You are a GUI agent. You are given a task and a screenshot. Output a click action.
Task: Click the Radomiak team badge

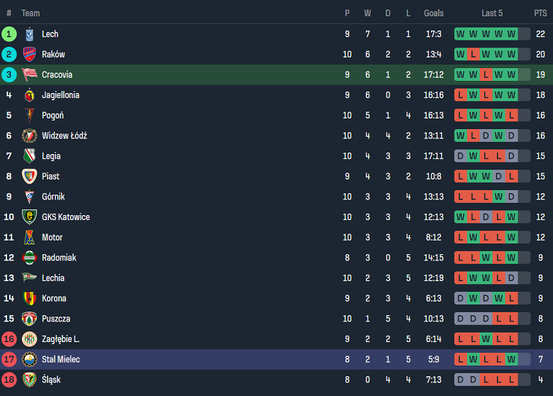point(29,258)
